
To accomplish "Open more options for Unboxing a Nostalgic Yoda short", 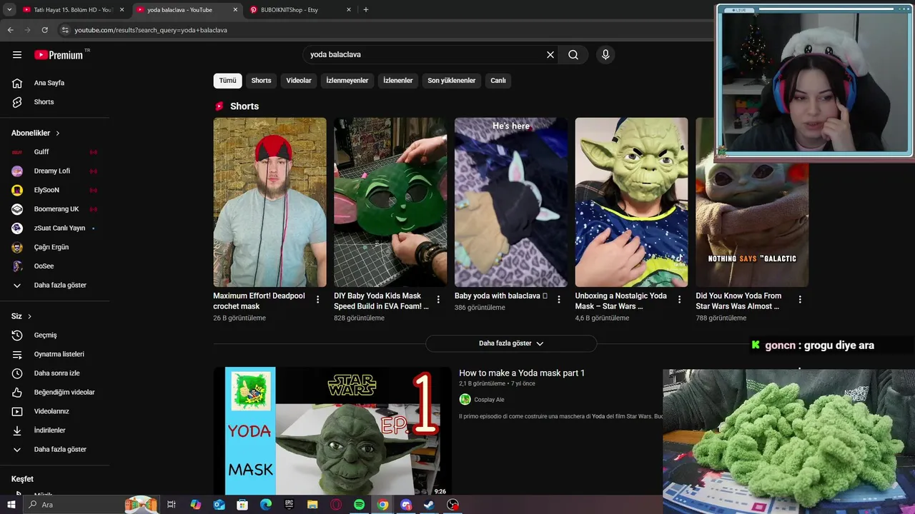I will coord(680,300).
